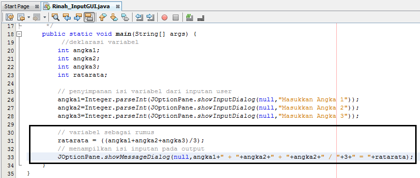Go Back to previous editor location

pos(21,17)
